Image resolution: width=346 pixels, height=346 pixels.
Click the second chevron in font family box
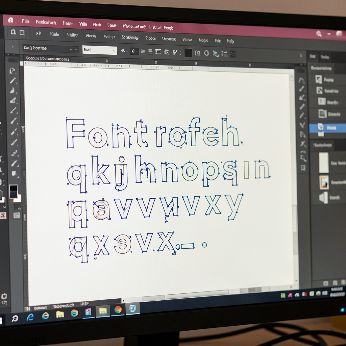pyautogui.click(x=76, y=49)
